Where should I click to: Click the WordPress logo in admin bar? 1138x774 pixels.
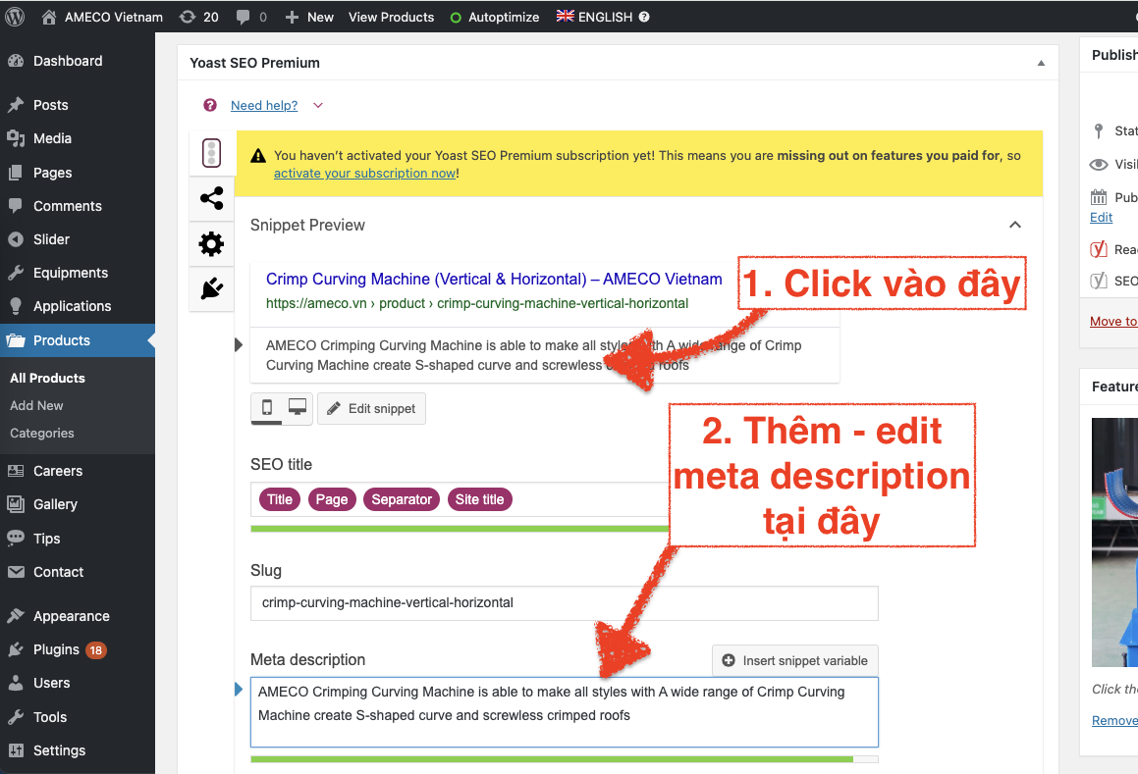point(15,17)
